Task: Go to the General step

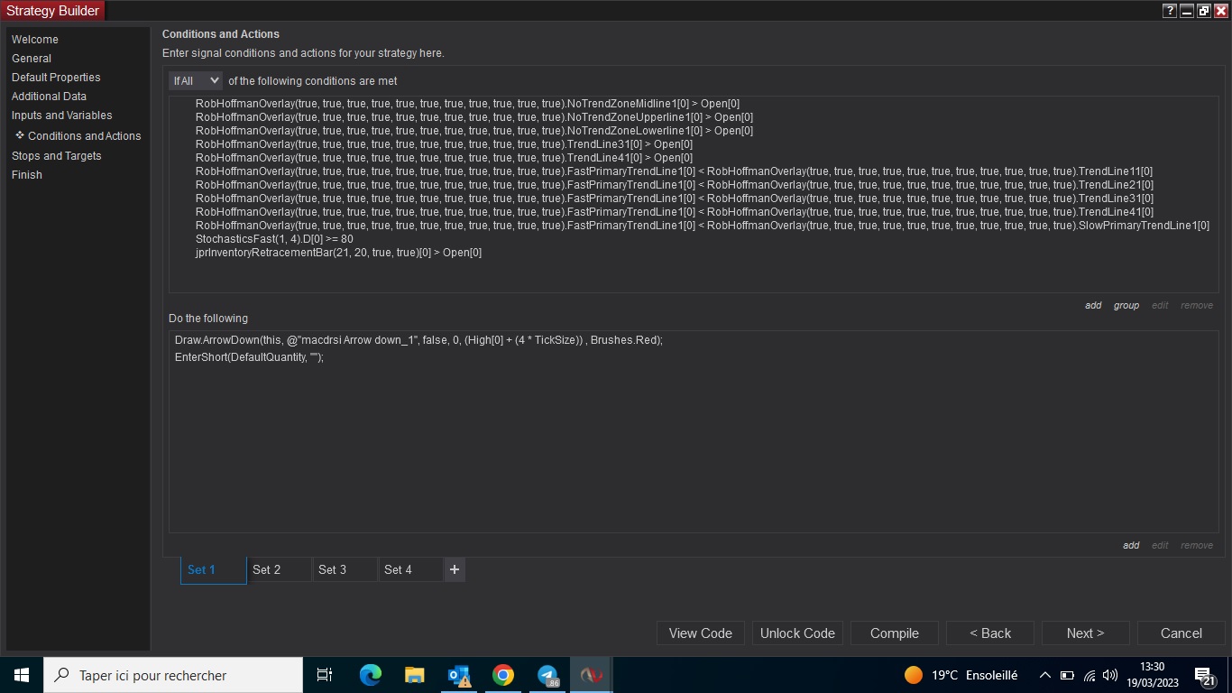Action: pyautogui.click(x=32, y=59)
